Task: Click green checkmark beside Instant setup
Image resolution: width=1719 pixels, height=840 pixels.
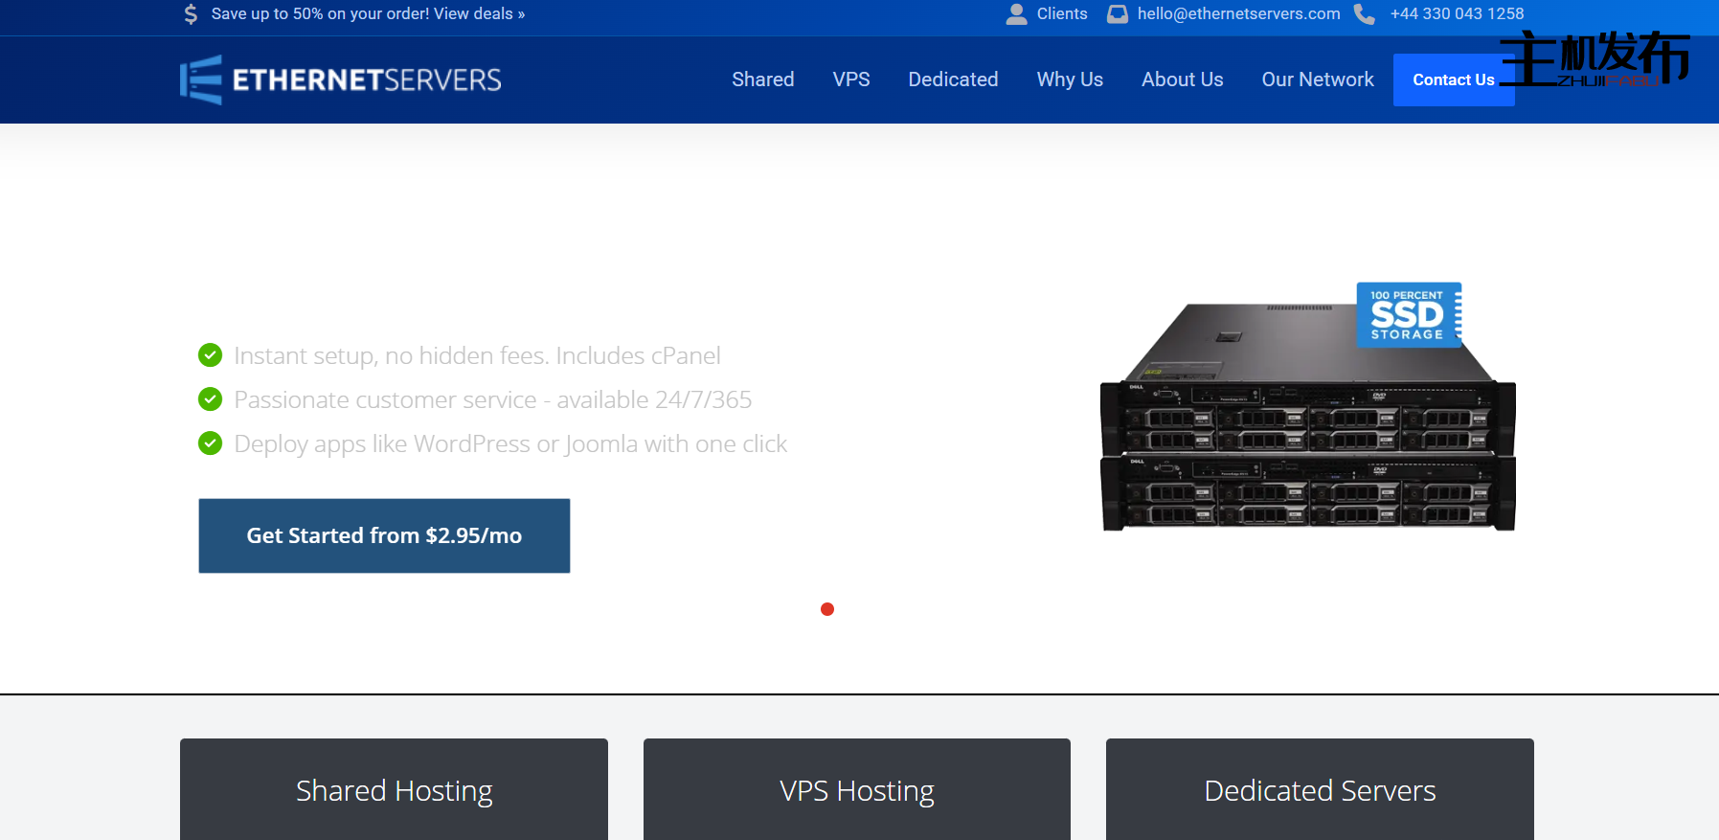Action: tap(210, 355)
